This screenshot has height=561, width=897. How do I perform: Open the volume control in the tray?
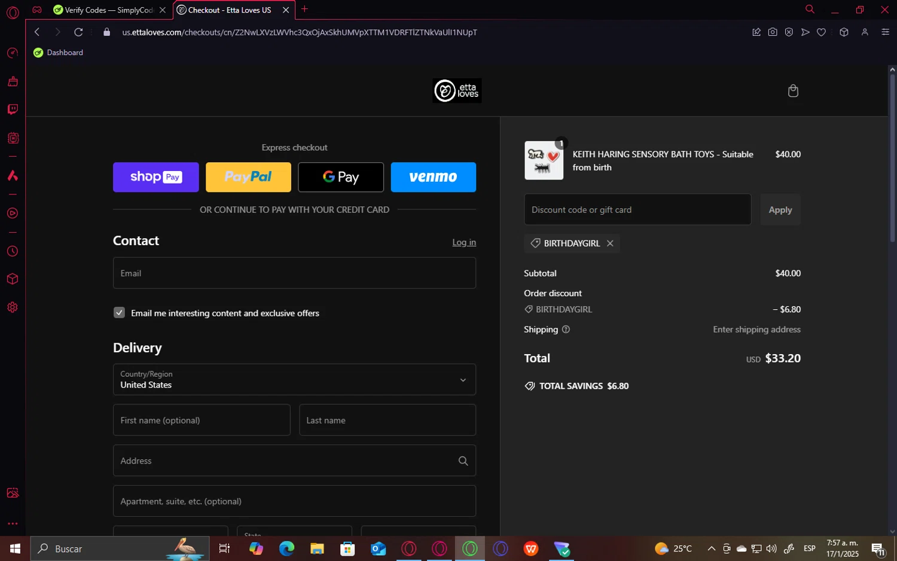(x=772, y=549)
